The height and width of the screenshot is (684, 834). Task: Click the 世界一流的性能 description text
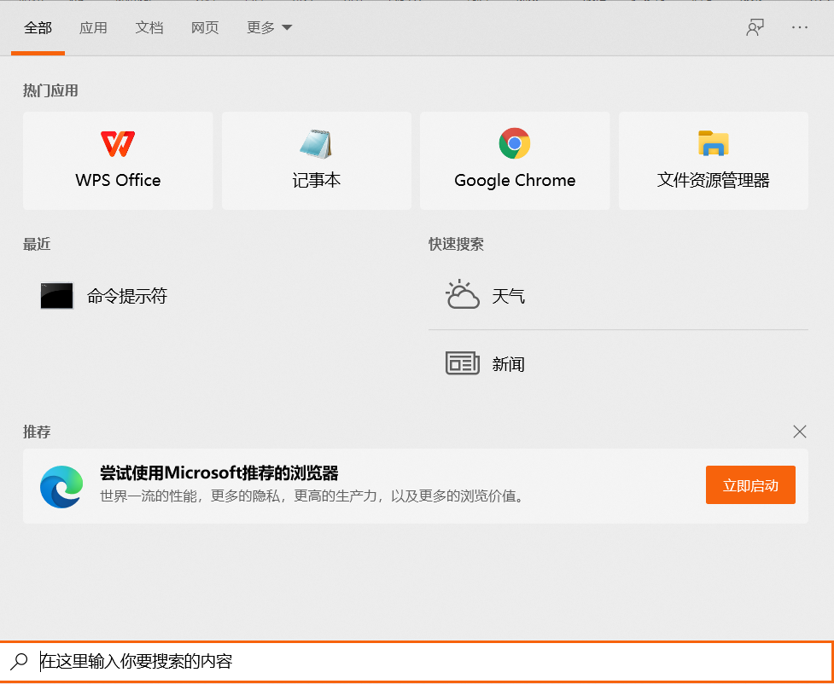(x=312, y=496)
